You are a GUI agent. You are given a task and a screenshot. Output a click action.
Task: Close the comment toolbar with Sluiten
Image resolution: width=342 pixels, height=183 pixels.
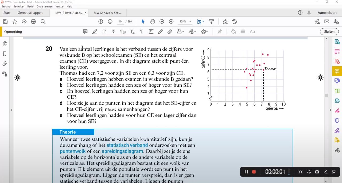pyautogui.click(x=329, y=32)
